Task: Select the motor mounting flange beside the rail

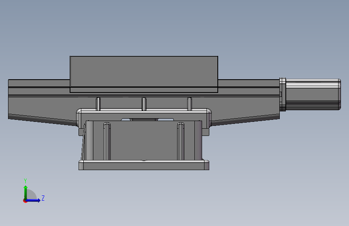Action: coord(283,95)
